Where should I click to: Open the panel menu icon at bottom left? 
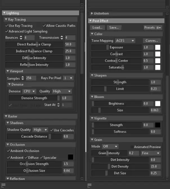(x=3, y=185)
